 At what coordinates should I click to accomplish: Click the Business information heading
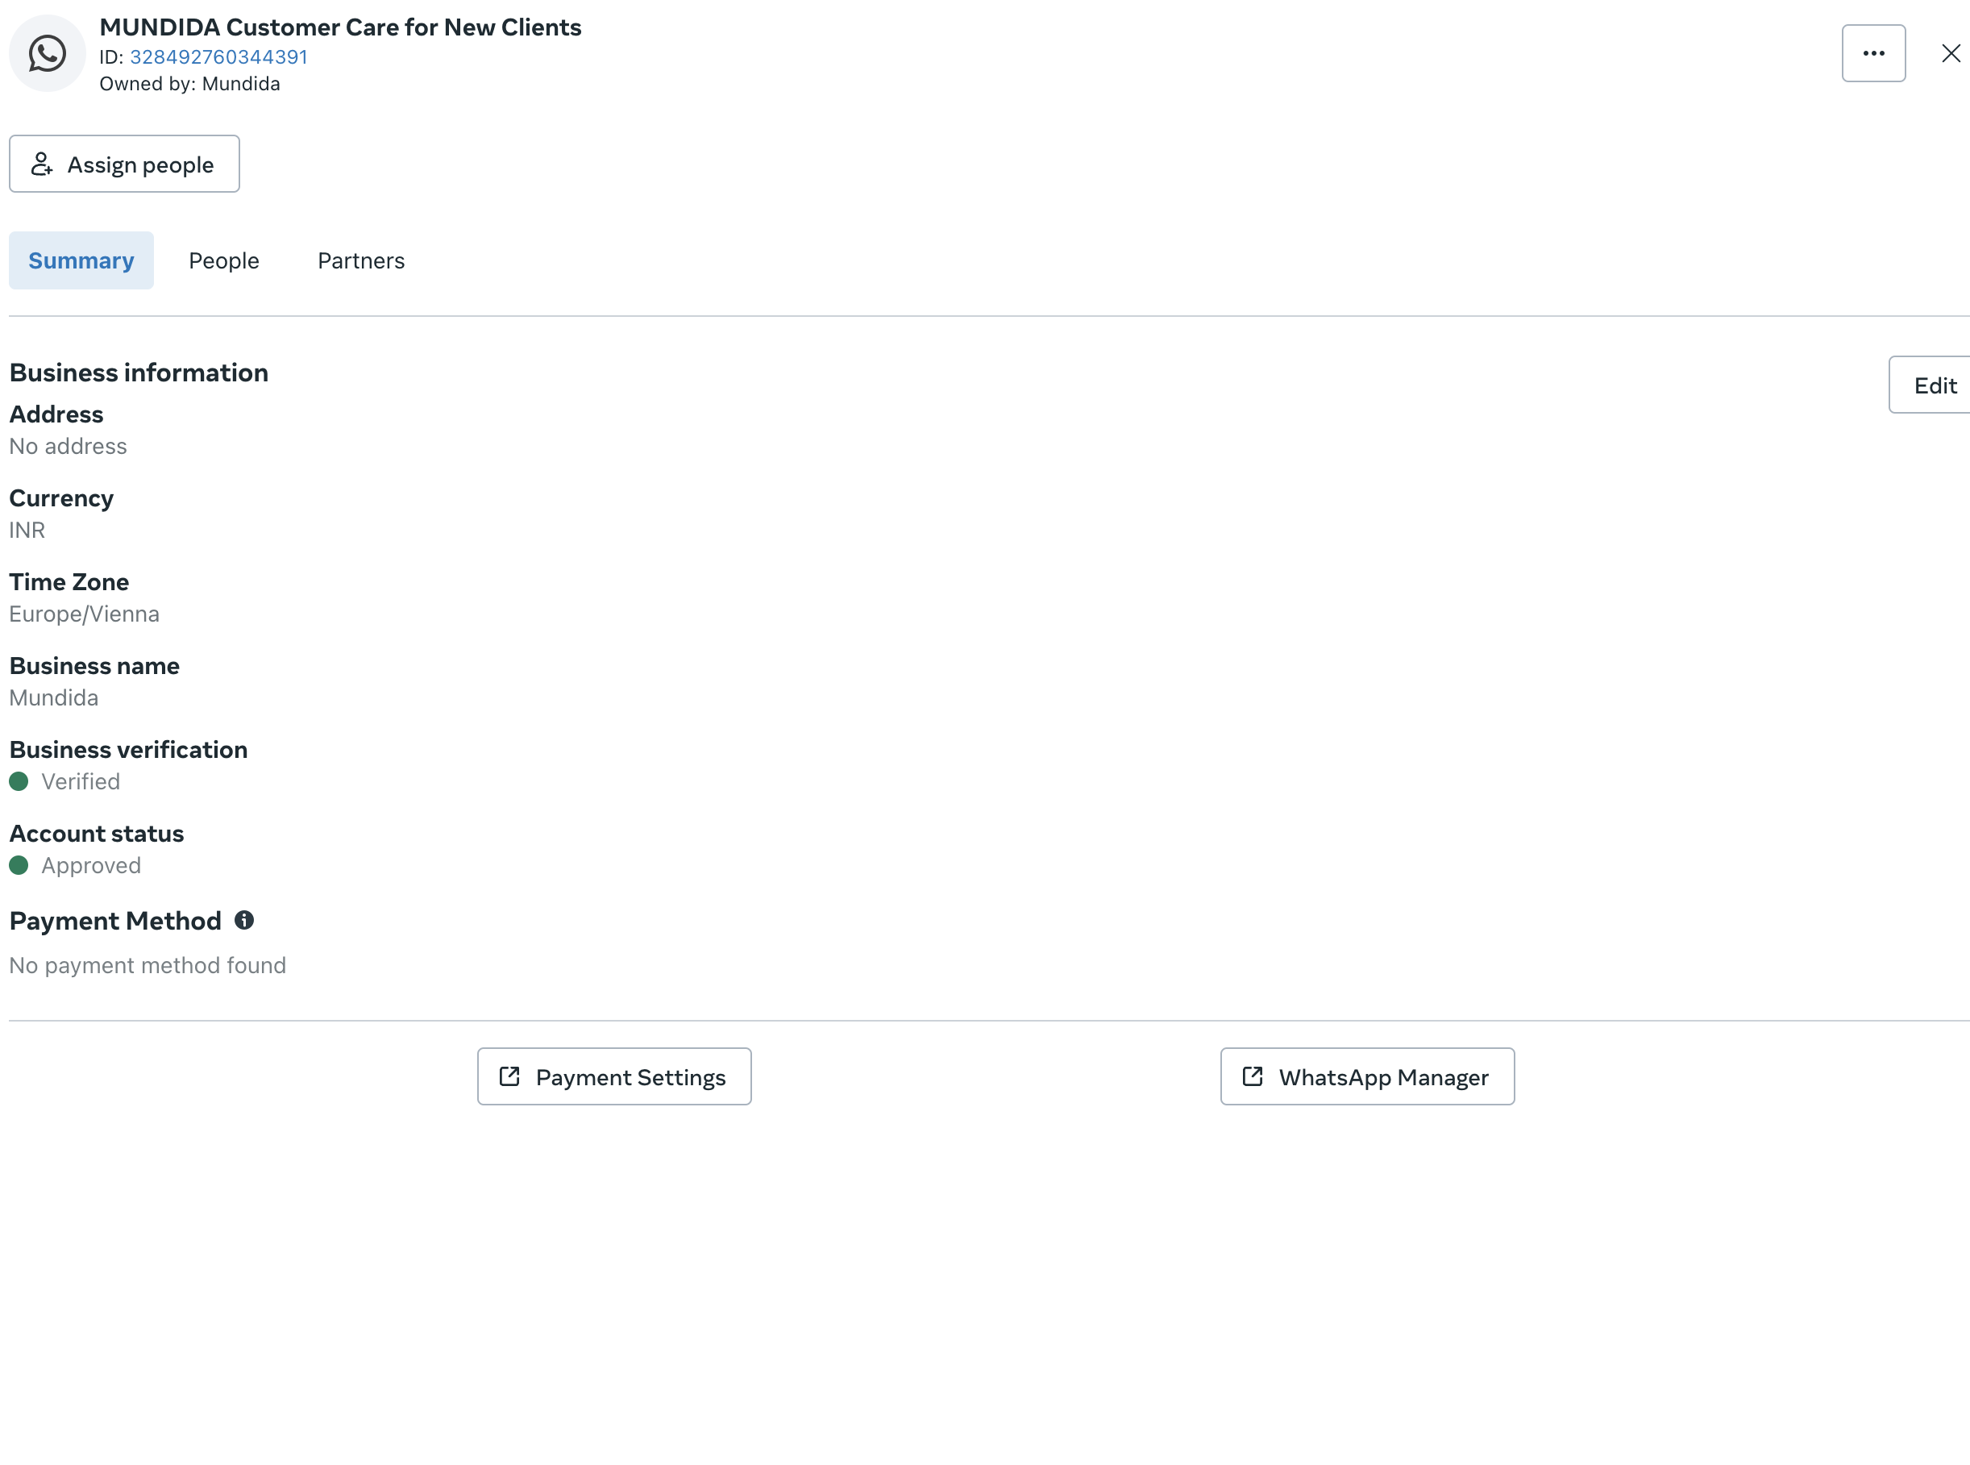coord(139,372)
